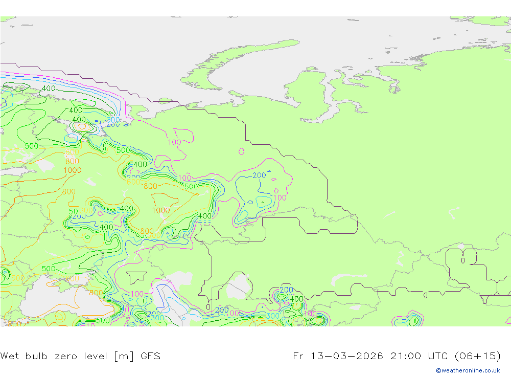The width and height of the screenshot is (511, 375).
Task: Click the orange 1000 contour label below the 800 label
Action: (x=73, y=170)
